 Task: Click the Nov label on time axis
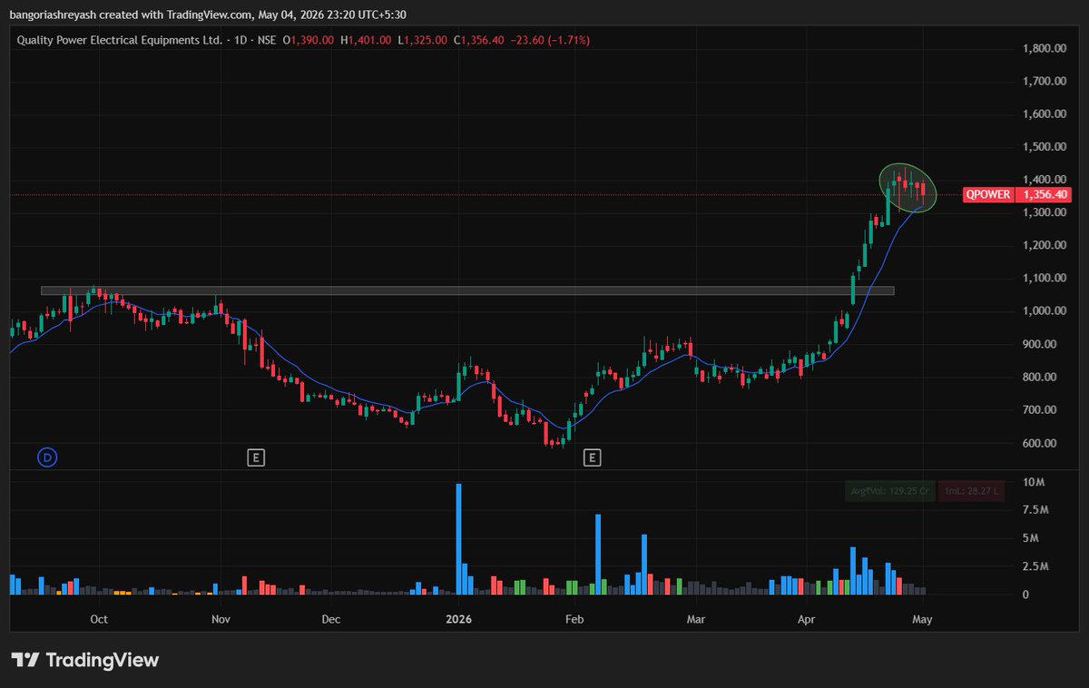(221, 620)
